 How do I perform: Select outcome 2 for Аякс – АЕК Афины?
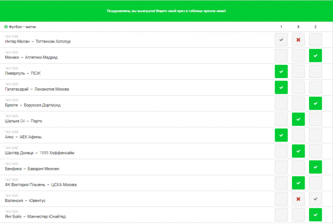coord(315,135)
